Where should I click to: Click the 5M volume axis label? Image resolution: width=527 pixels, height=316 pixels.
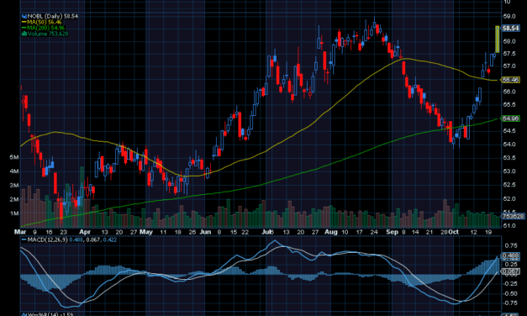pos(14,157)
